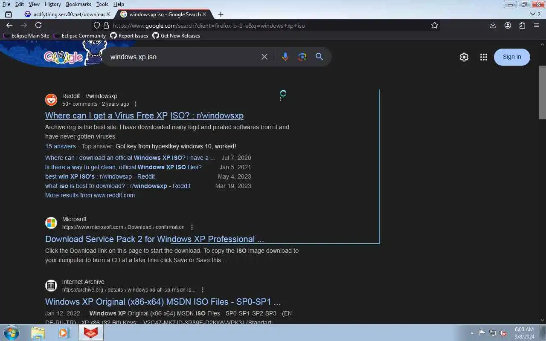Open more options for Microsoft result
This screenshot has height=341, width=546.
click(x=192, y=227)
